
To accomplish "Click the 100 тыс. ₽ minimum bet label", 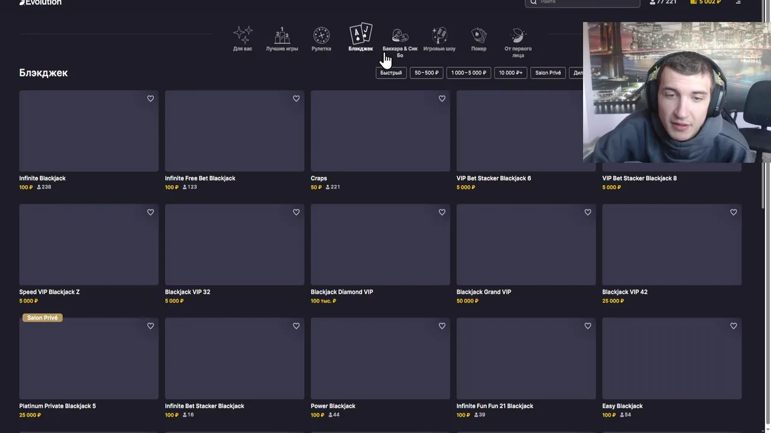I will 323,301.
